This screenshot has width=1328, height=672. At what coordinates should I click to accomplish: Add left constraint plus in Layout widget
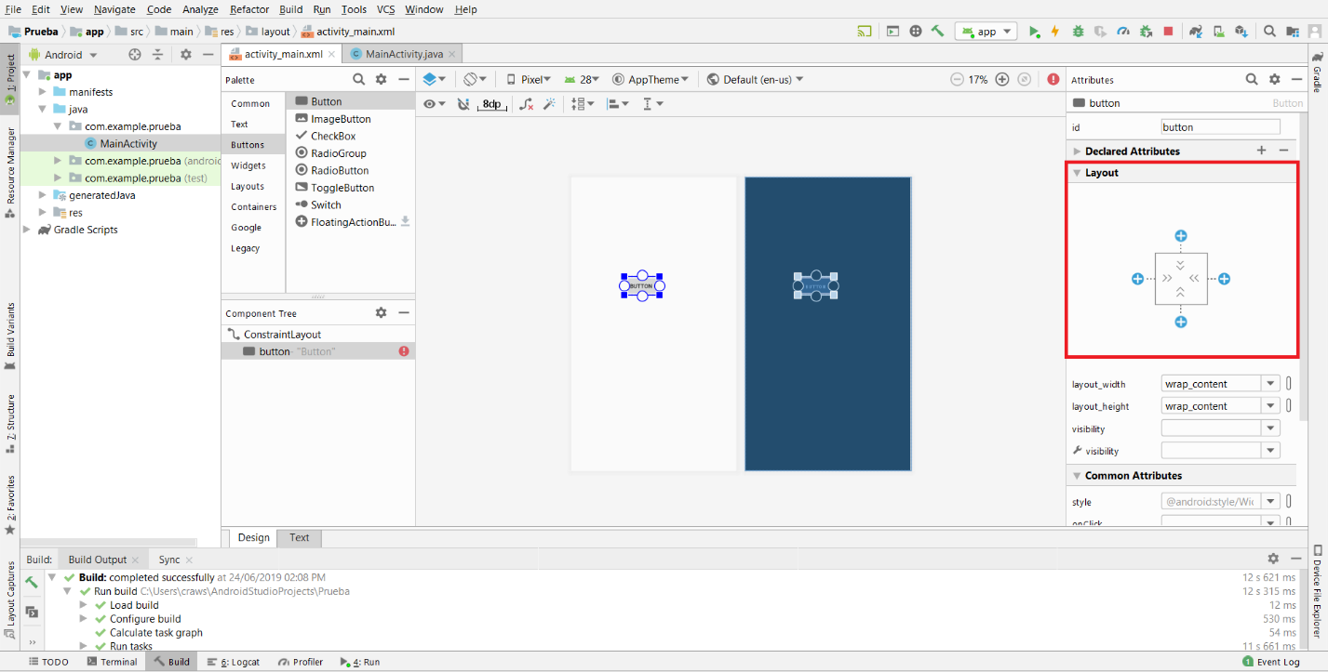pos(1137,279)
